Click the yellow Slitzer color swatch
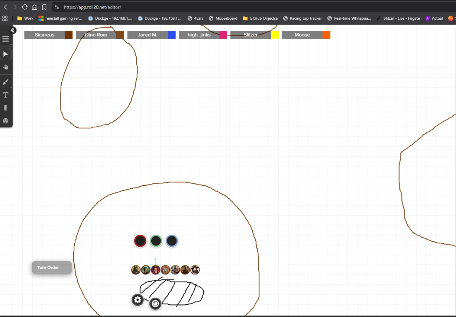Image resolution: width=456 pixels, height=317 pixels. (275, 35)
